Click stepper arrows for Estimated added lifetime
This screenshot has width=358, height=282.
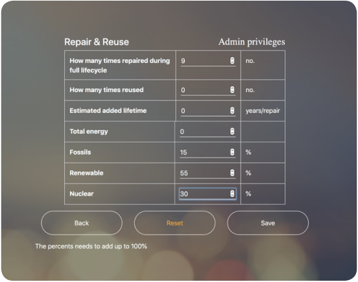(x=232, y=110)
